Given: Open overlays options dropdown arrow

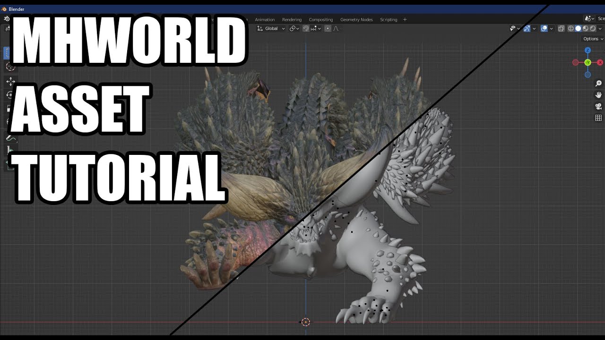Looking at the screenshot, I should tap(551, 29).
